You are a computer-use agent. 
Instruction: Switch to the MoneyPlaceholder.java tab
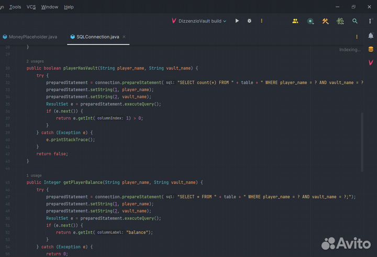(x=32, y=37)
